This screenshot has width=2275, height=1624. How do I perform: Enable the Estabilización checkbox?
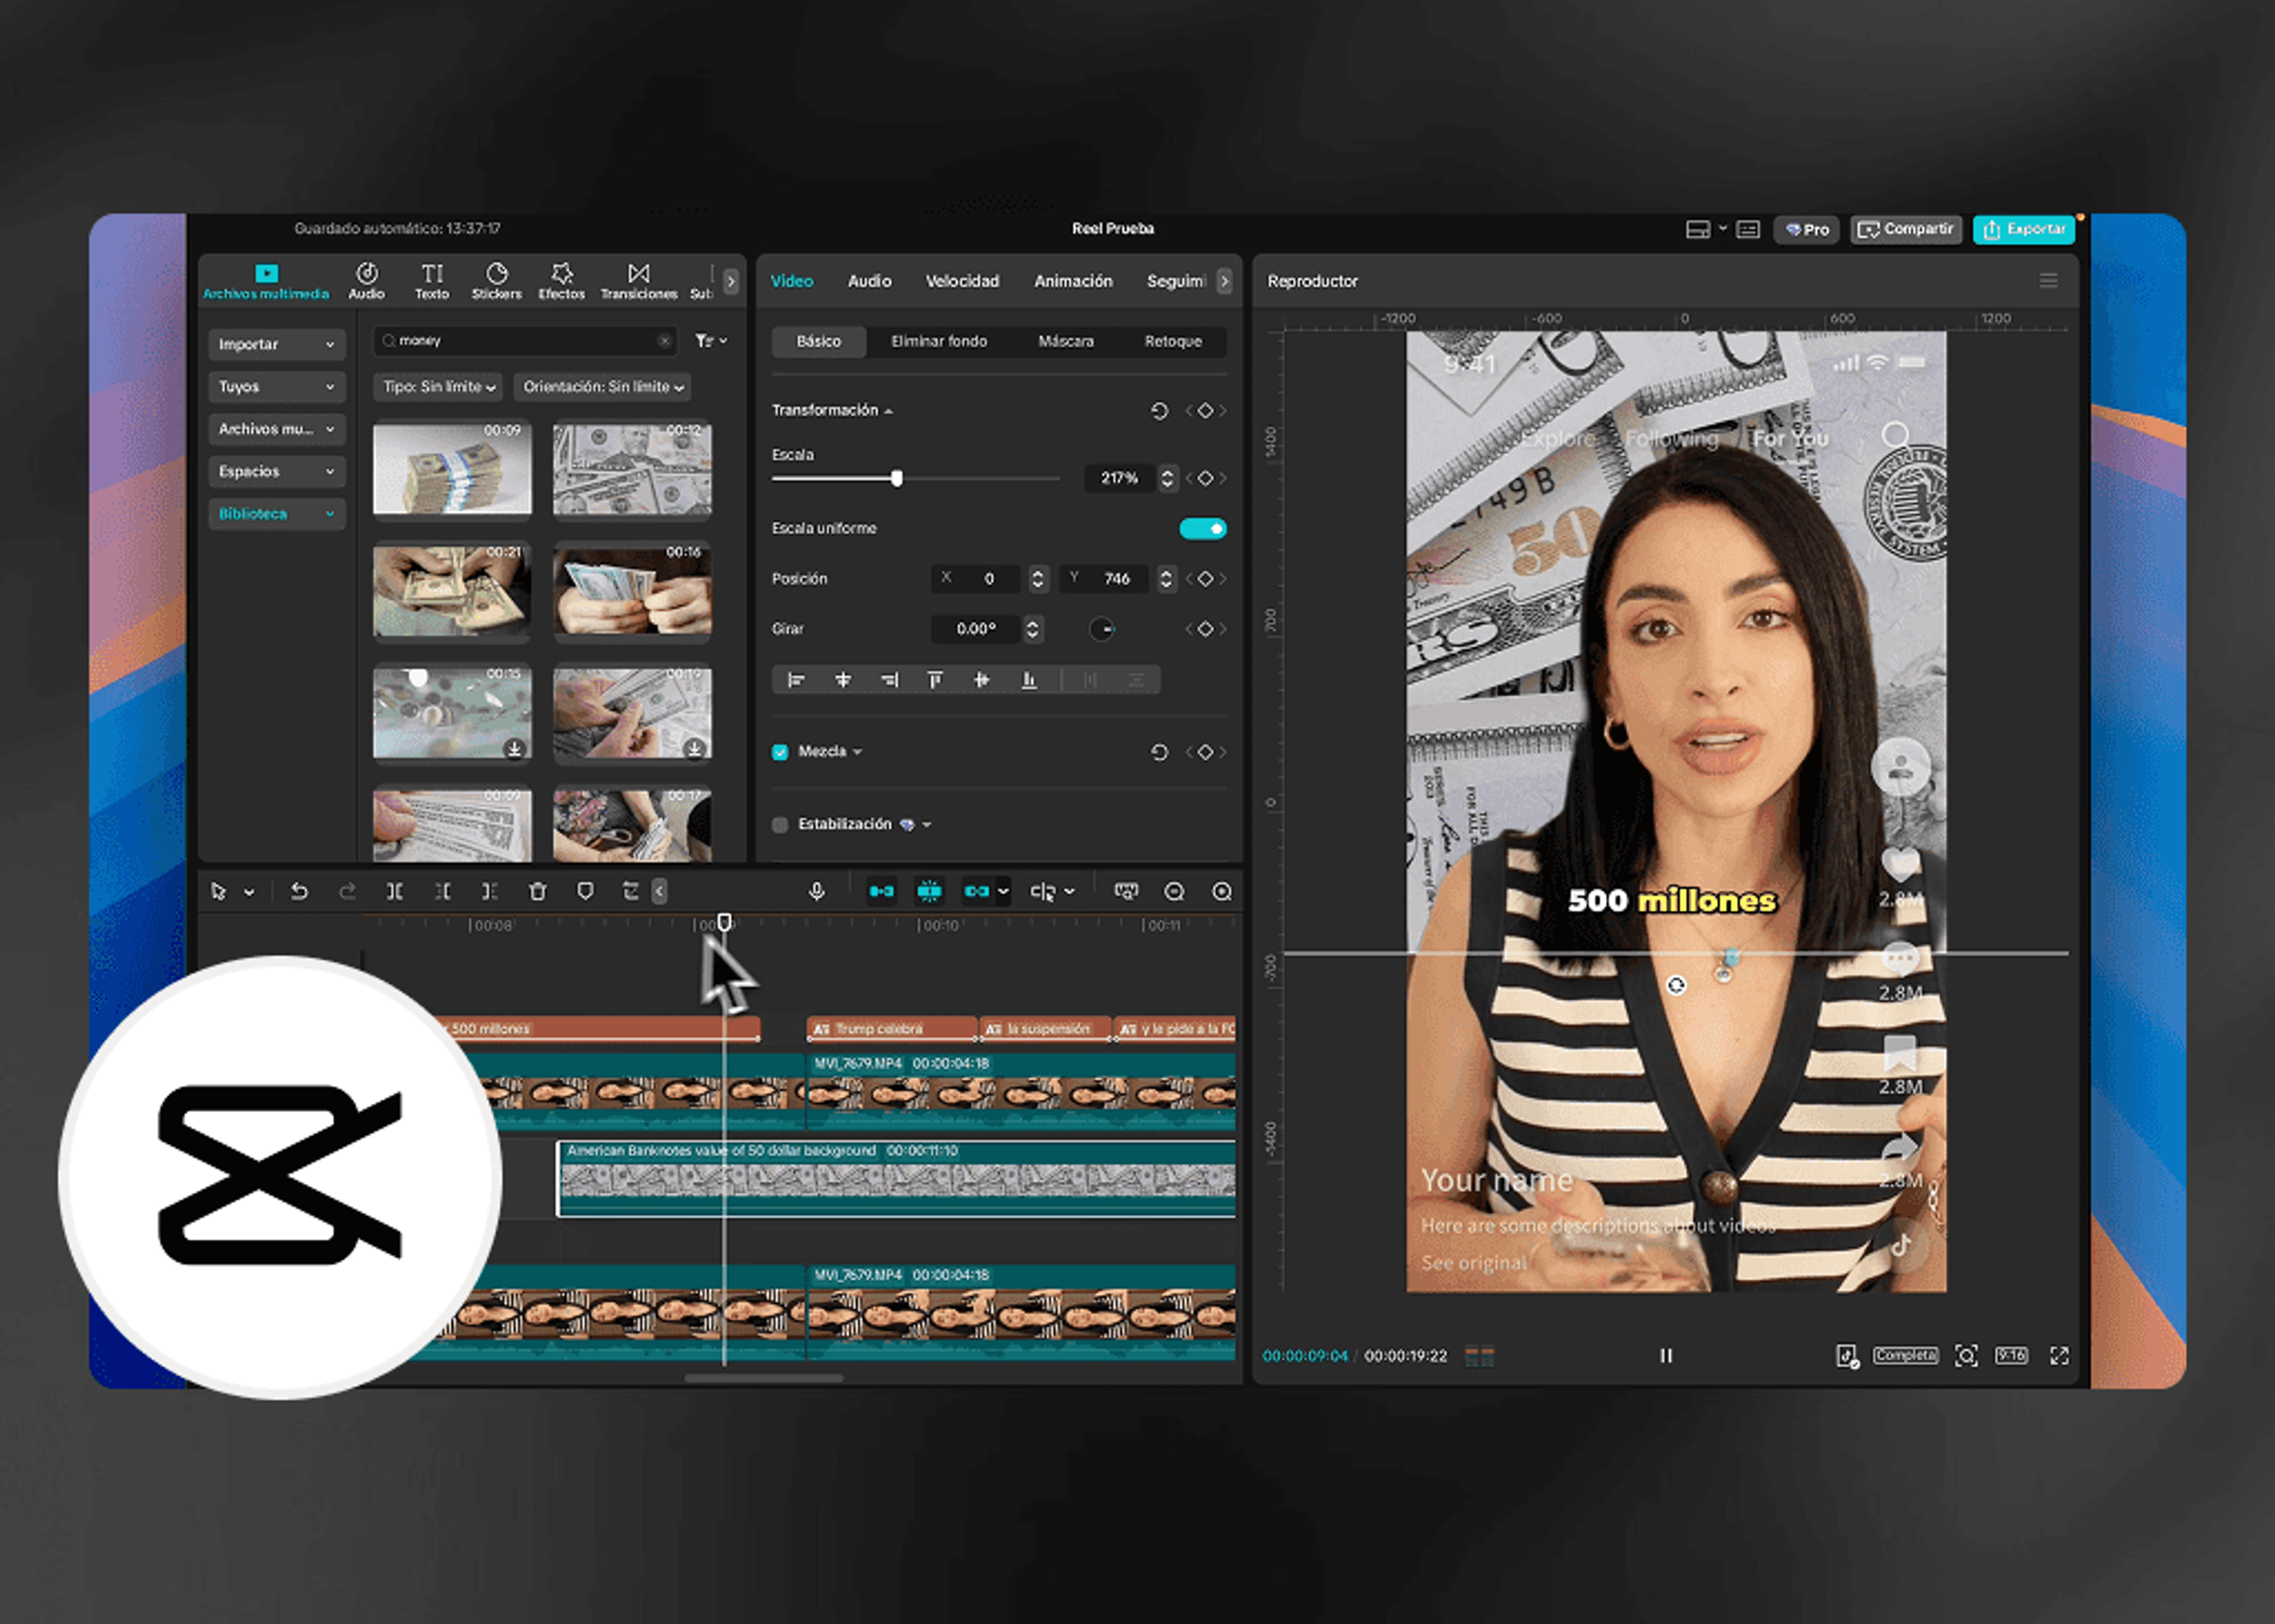pos(780,825)
